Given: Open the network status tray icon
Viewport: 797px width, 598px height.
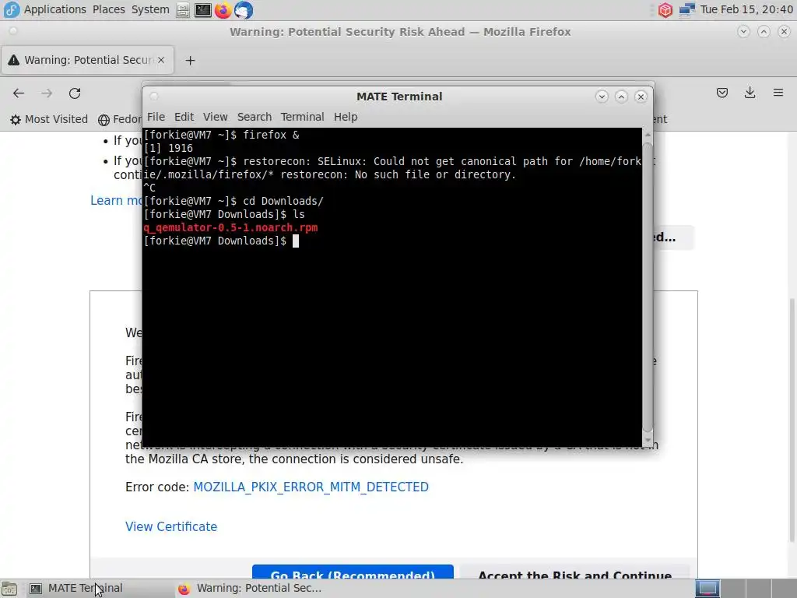Looking at the screenshot, I should [686, 9].
